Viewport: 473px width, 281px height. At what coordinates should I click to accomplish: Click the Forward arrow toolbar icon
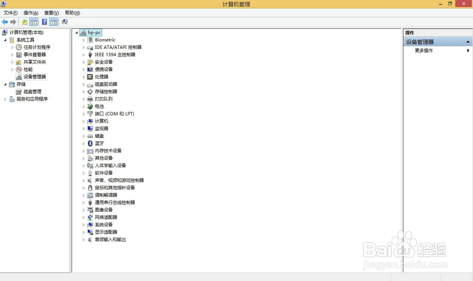tap(13, 22)
